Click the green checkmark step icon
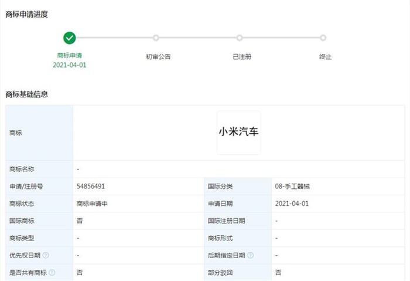 click(70, 38)
